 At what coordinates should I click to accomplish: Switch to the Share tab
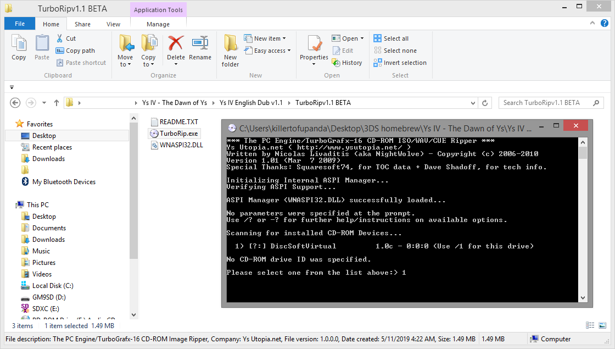(82, 24)
